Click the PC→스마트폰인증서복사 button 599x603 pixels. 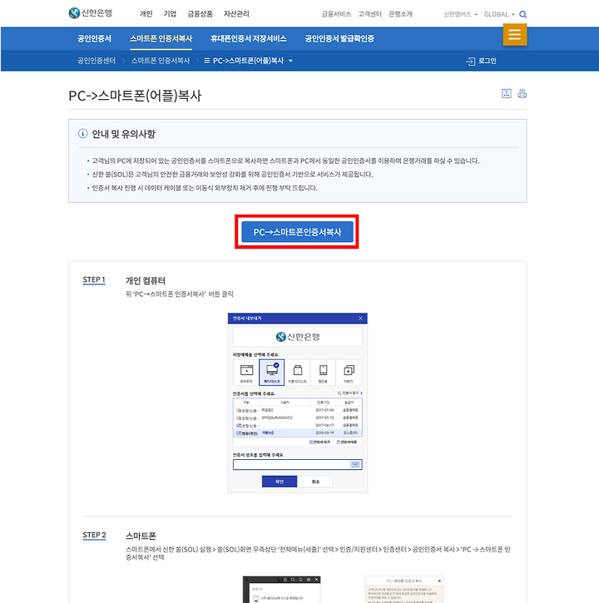tap(297, 232)
